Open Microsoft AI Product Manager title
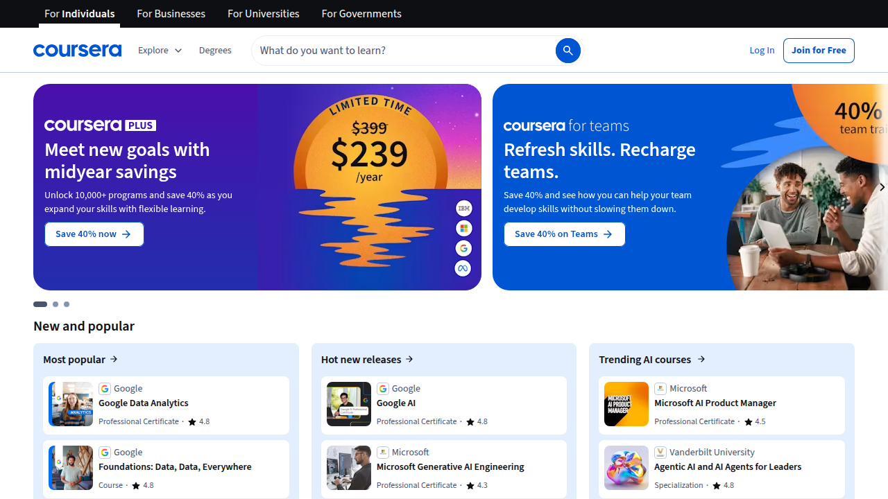Image resolution: width=888 pixels, height=499 pixels. pos(715,403)
